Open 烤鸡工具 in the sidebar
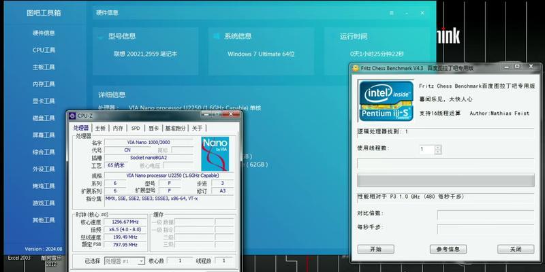 [x=44, y=186]
